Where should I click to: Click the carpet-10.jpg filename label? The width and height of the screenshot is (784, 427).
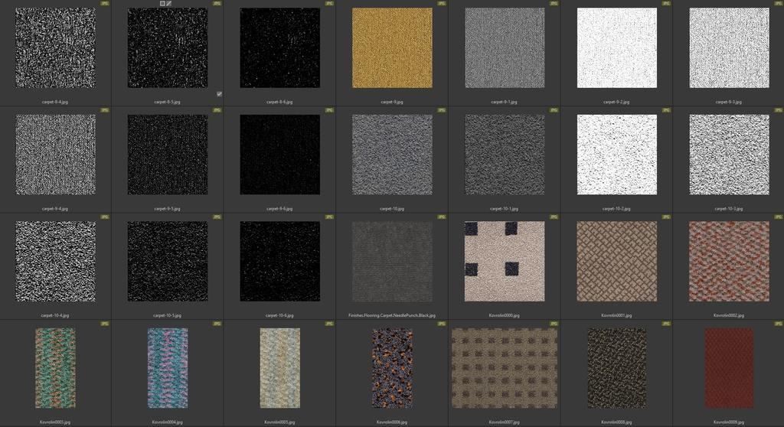(392, 208)
